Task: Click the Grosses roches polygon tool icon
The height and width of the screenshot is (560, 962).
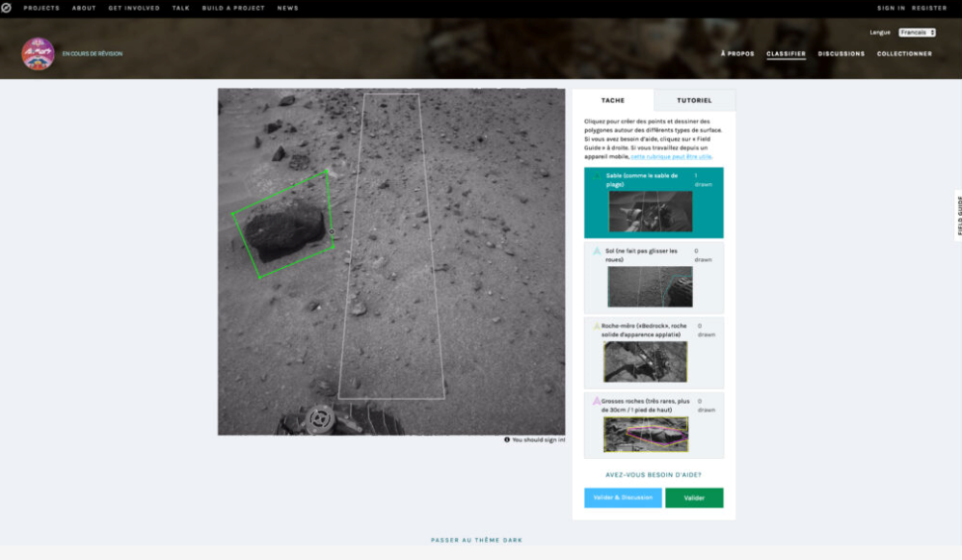Action: [x=597, y=400]
